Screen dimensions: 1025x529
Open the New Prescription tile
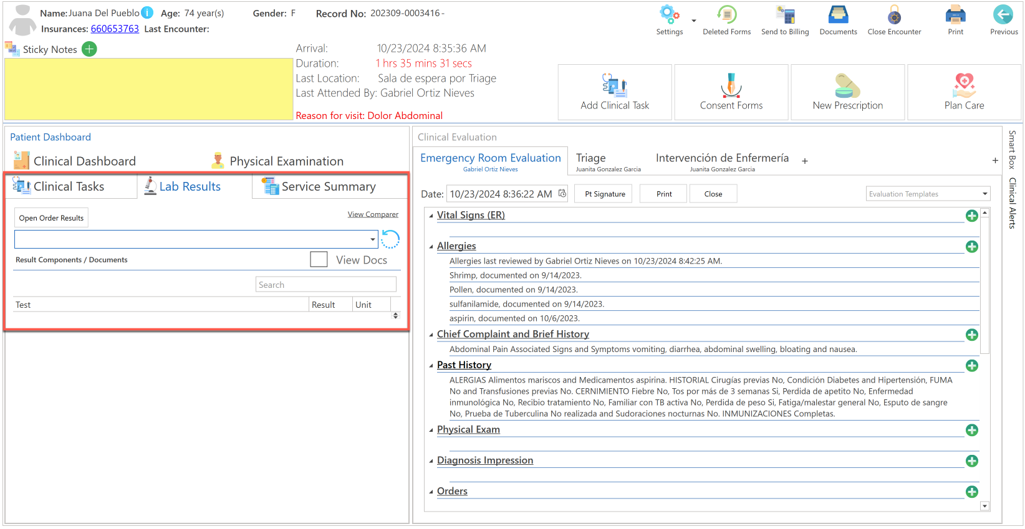click(848, 92)
